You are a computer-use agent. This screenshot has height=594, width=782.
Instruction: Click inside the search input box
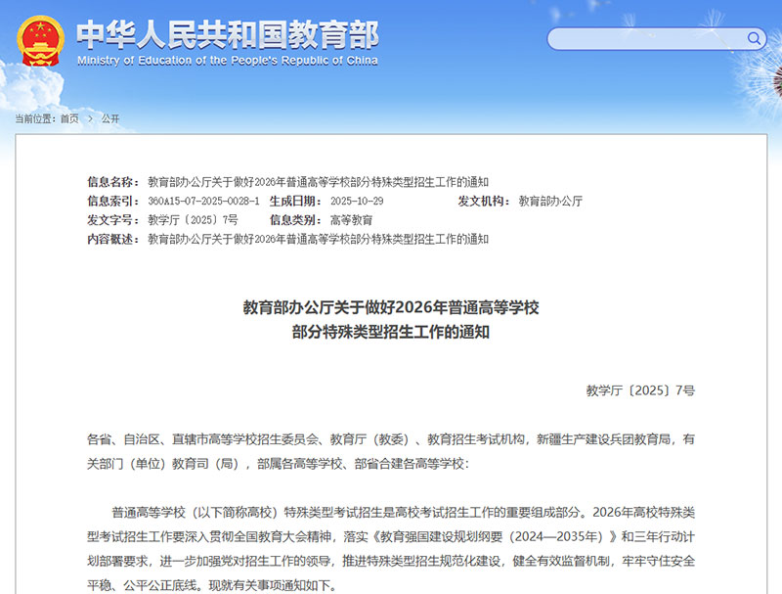pyautogui.click(x=645, y=39)
